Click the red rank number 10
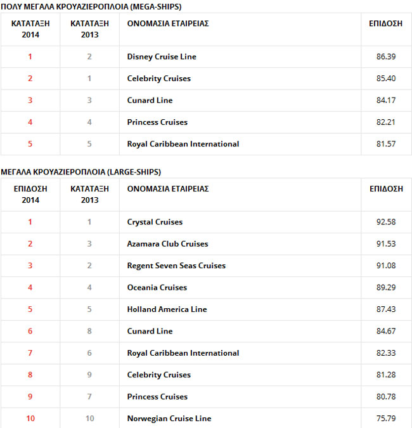Viewport: 412px width, 428px height. (x=30, y=418)
